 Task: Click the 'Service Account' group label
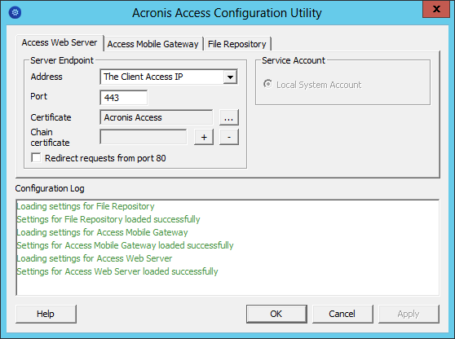tap(294, 60)
